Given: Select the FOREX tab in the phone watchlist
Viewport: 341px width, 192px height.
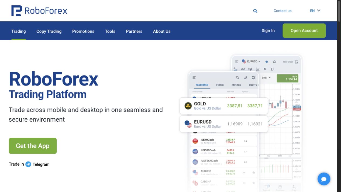Looking at the screenshot, I should 220,85.
